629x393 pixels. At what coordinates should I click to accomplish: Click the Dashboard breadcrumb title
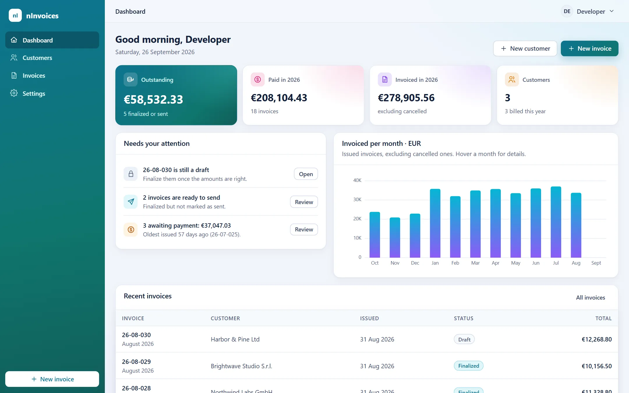[130, 11]
